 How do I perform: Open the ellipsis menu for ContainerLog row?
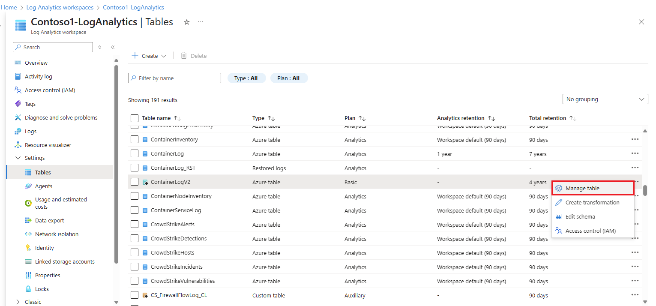[x=635, y=153]
